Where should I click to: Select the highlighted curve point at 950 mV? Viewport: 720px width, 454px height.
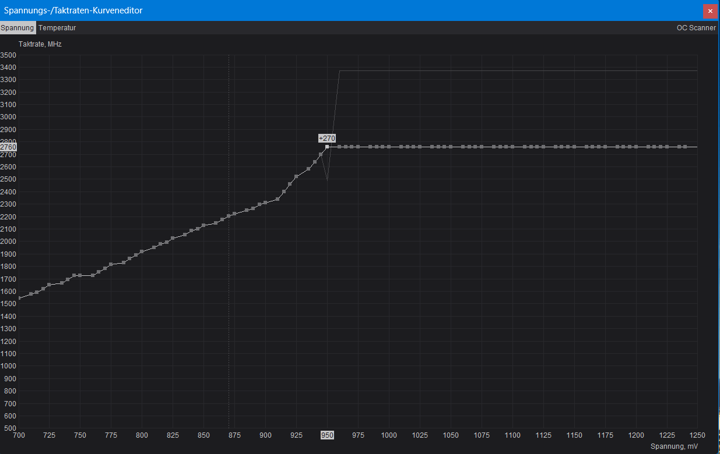coord(327,147)
